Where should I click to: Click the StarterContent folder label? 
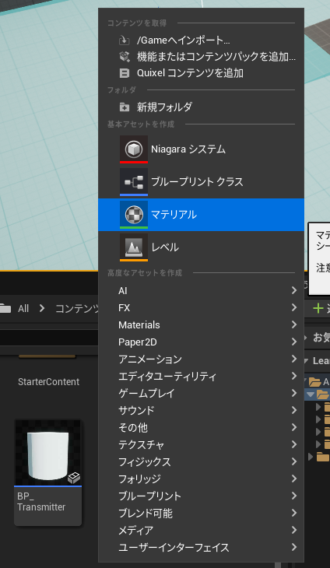click(48, 382)
